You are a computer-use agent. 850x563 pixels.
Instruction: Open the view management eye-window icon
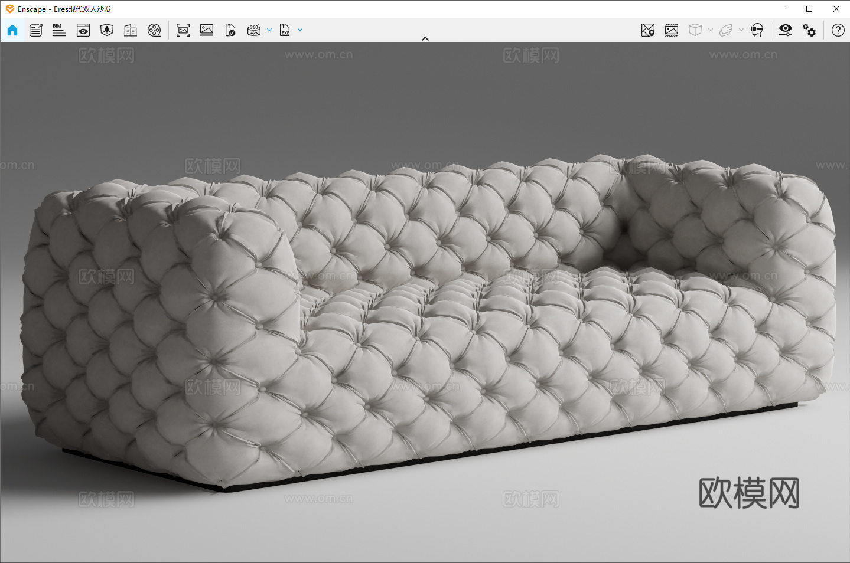pos(83,30)
